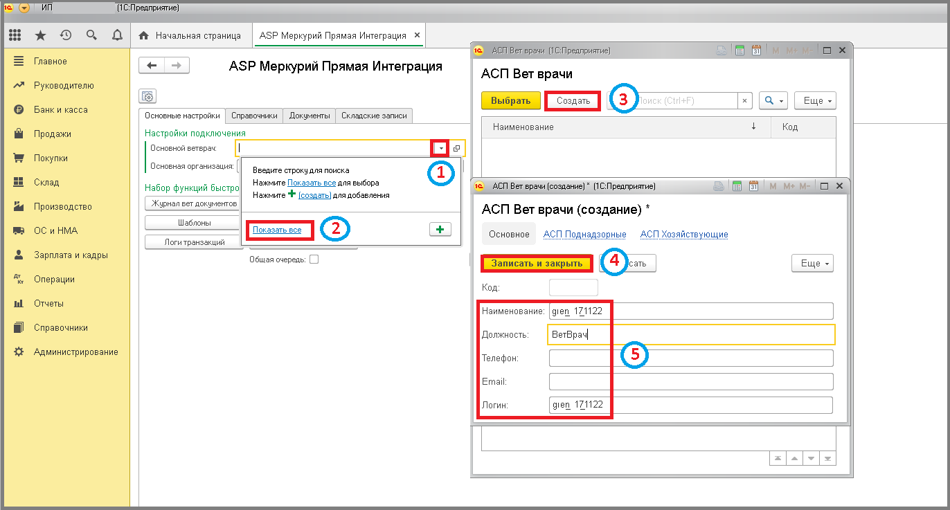
Task: Open the Складские записи tab
Action: pyautogui.click(x=375, y=116)
